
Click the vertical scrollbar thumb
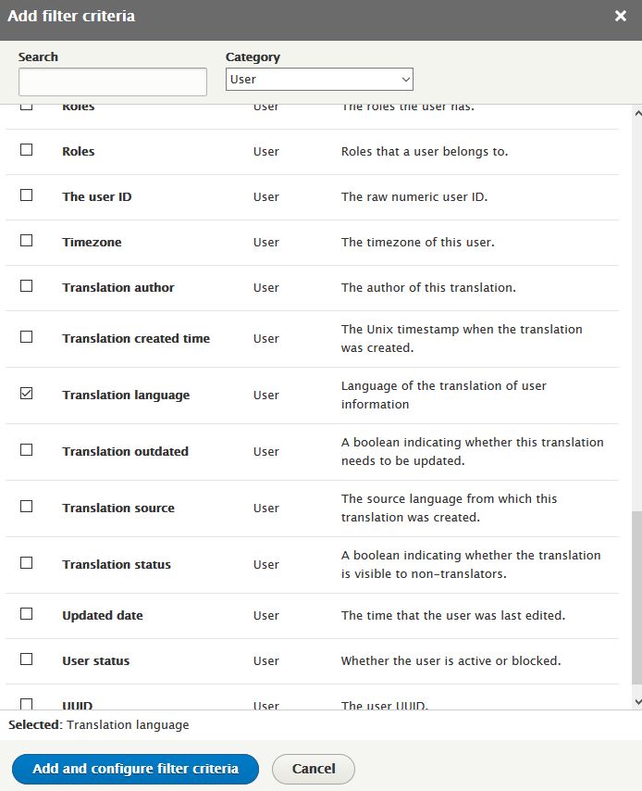pos(637,597)
